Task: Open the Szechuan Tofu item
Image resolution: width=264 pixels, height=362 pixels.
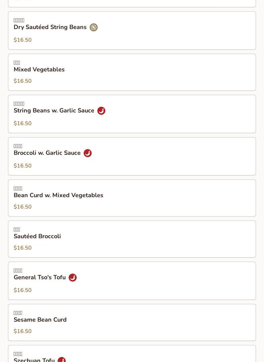Action: tap(34, 360)
